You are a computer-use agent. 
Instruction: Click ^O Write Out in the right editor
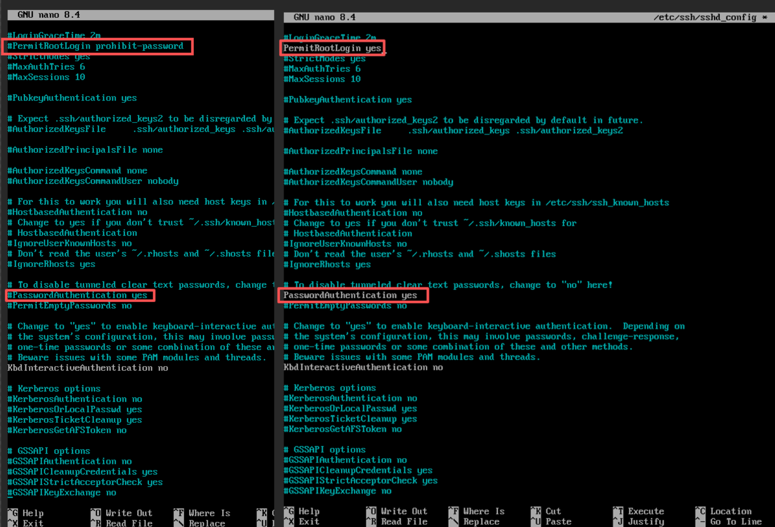pos(397,511)
